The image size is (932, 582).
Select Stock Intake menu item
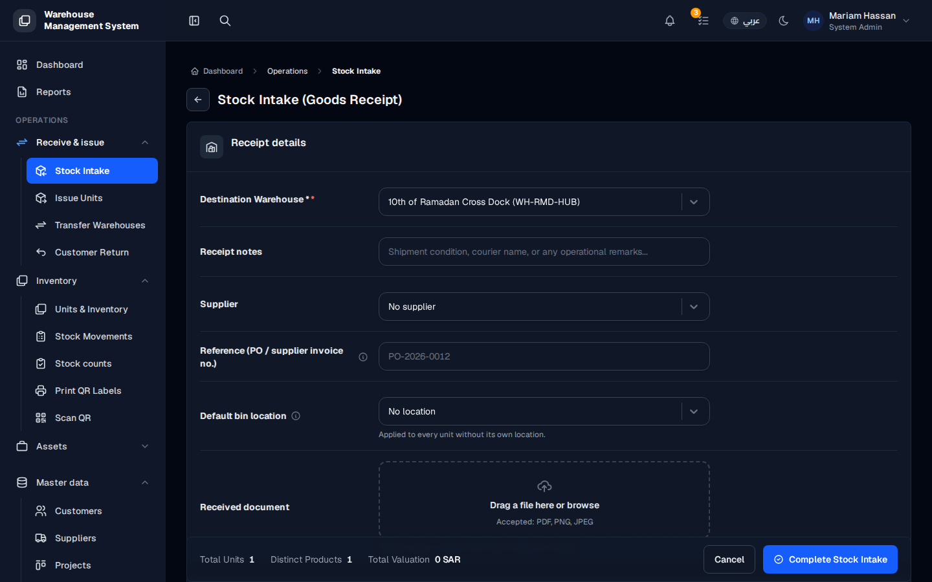pyautogui.click(x=92, y=171)
